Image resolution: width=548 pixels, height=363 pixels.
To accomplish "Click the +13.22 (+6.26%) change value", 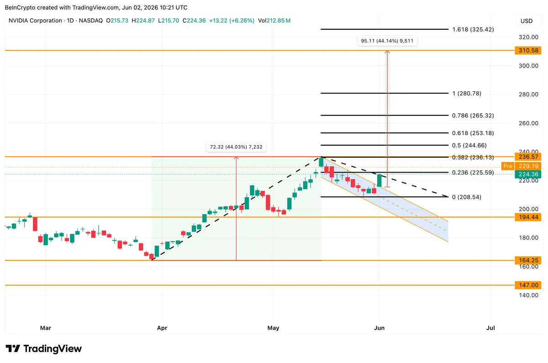I will [233, 21].
